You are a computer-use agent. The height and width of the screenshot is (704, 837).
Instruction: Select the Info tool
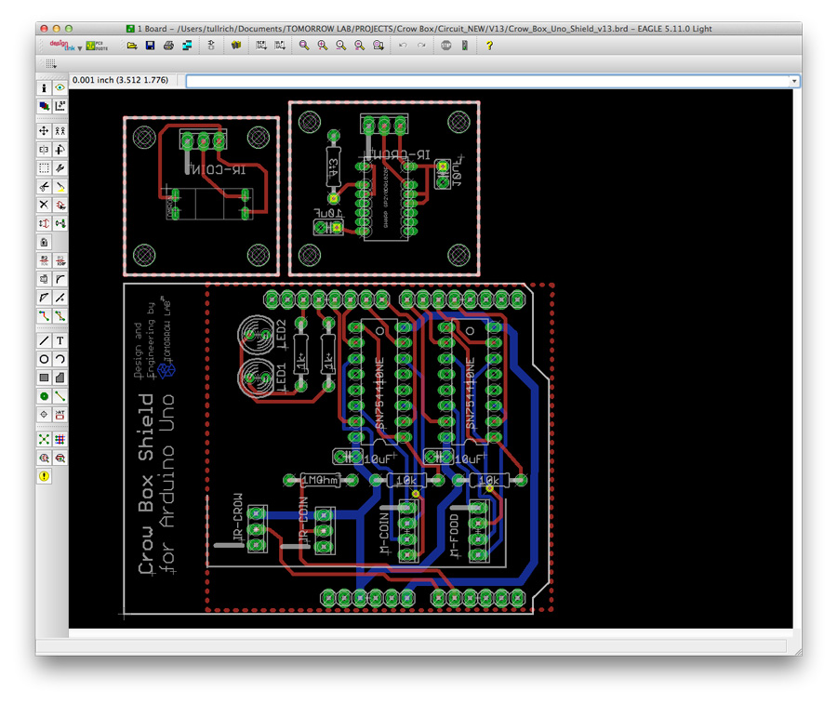click(44, 88)
